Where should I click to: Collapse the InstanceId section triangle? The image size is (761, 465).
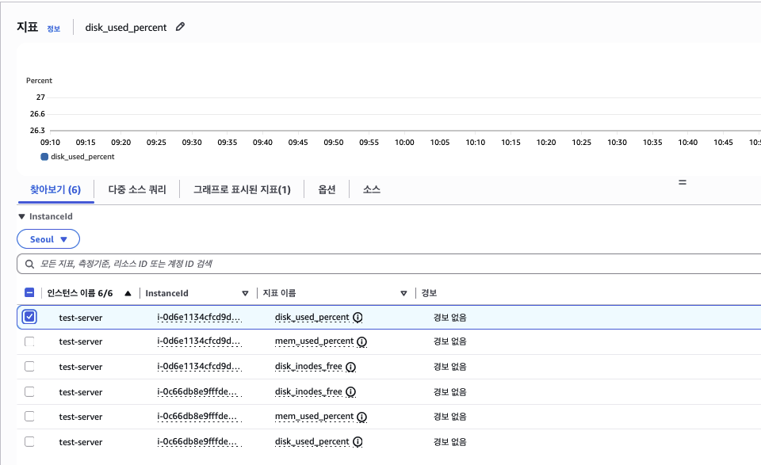(x=21, y=216)
